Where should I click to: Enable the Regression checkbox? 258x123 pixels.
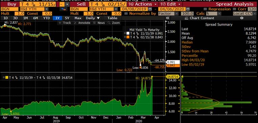205,9
